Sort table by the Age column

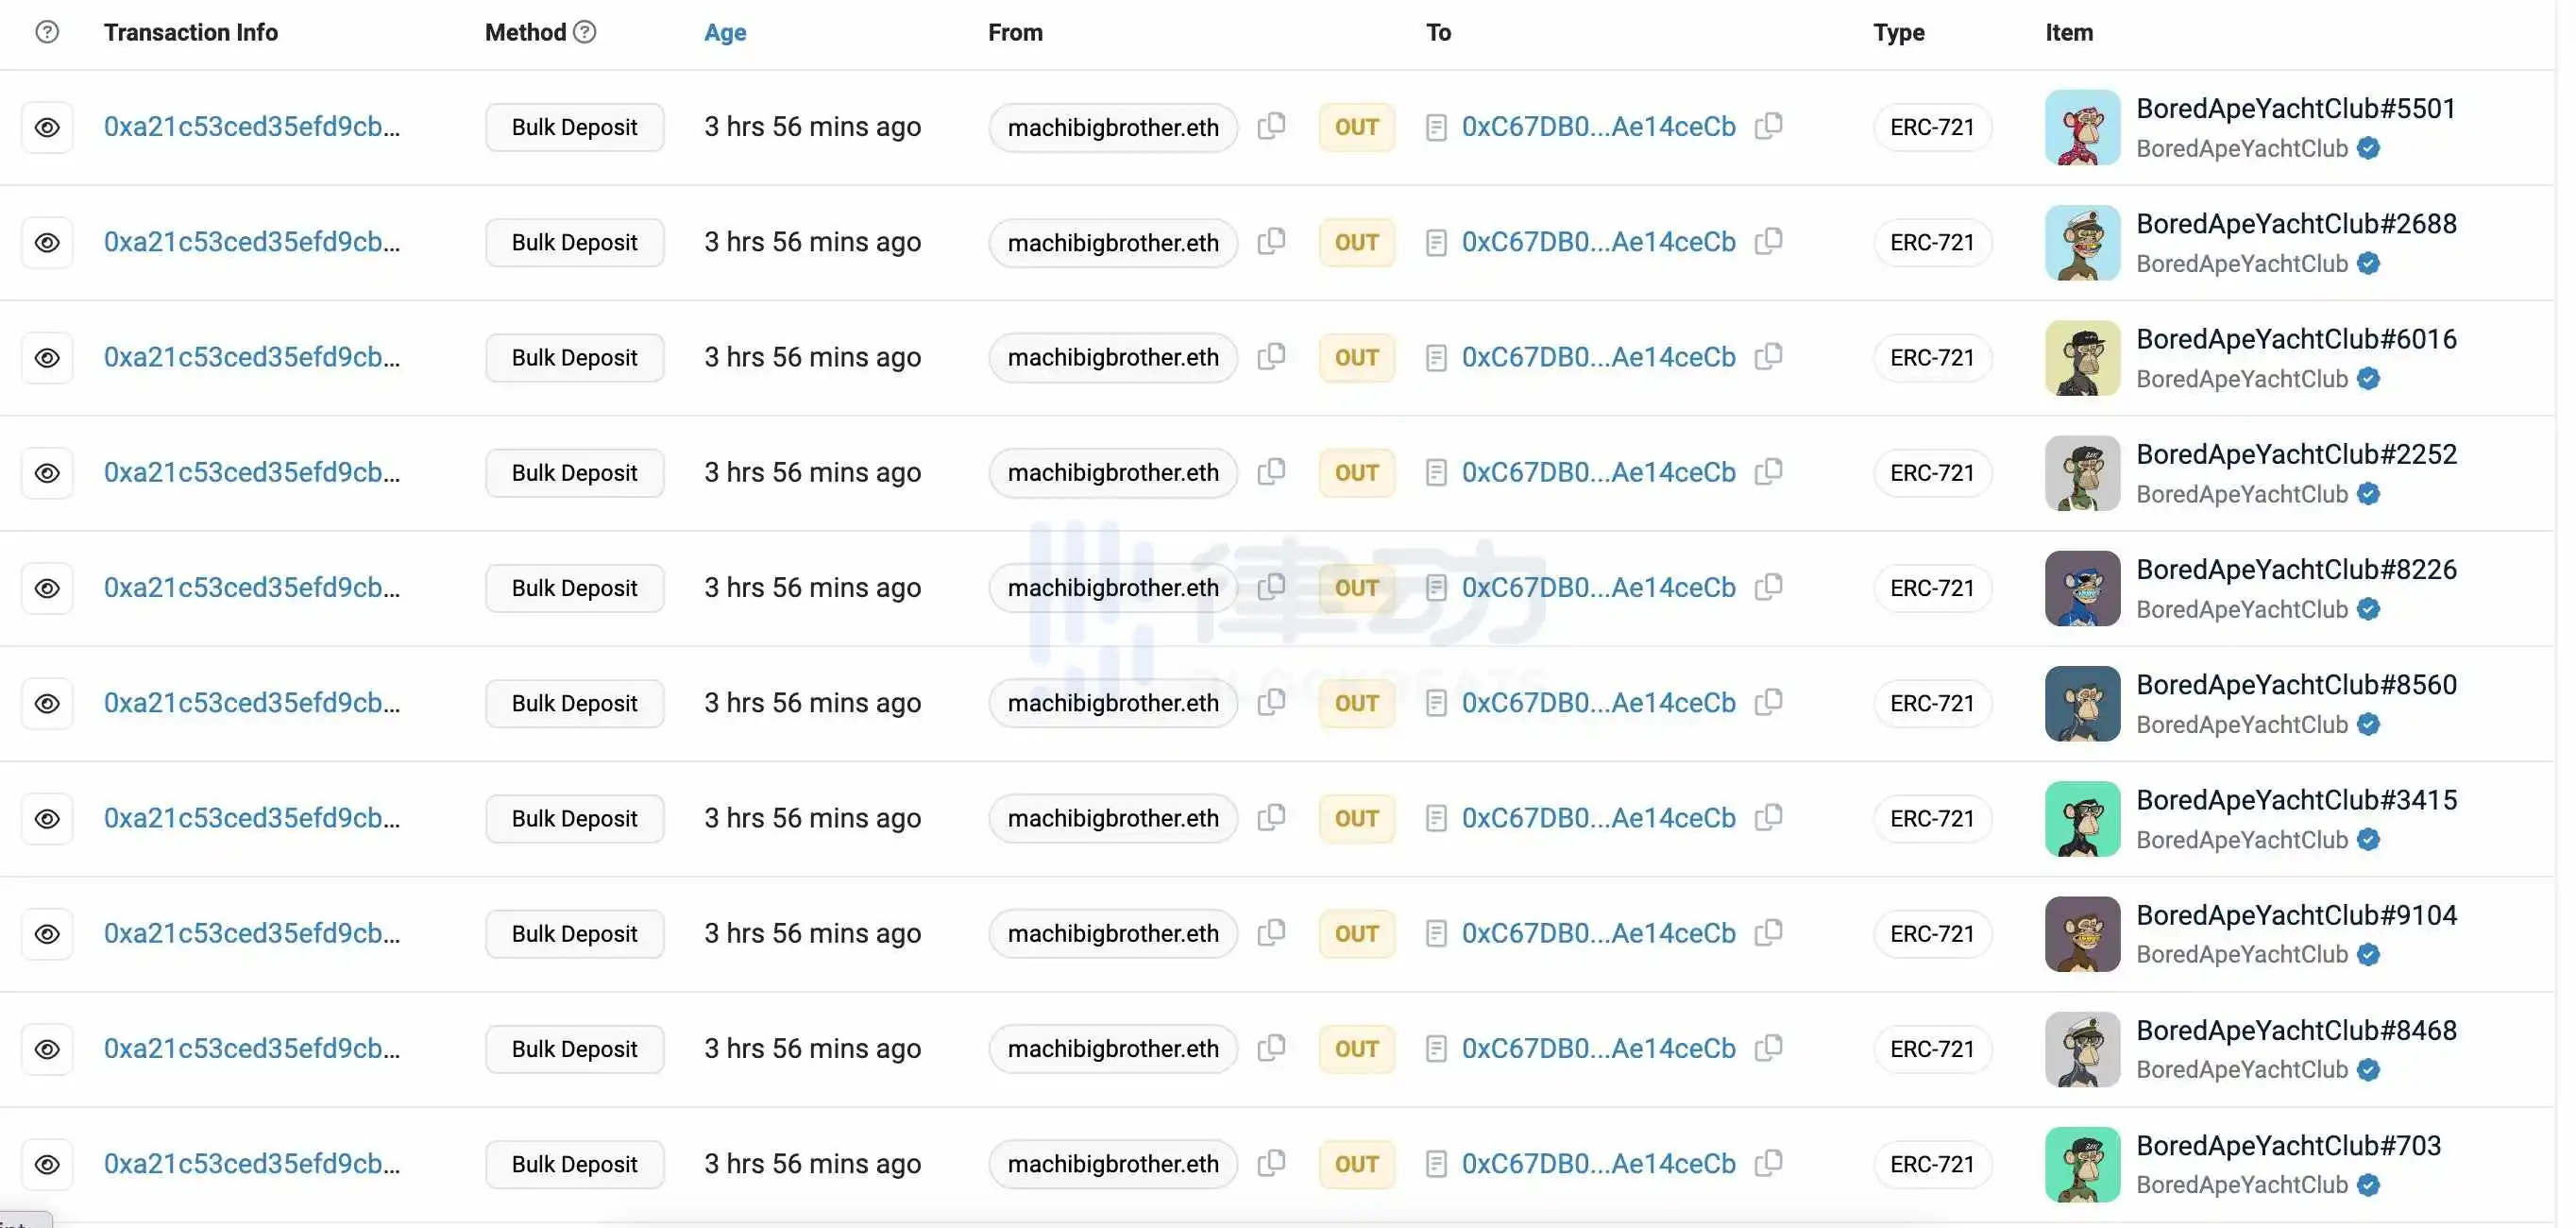pyautogui.click(x=725, y=33)
